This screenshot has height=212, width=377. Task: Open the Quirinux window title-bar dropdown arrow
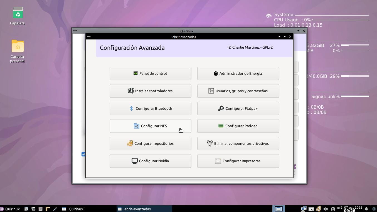[299, 31]
